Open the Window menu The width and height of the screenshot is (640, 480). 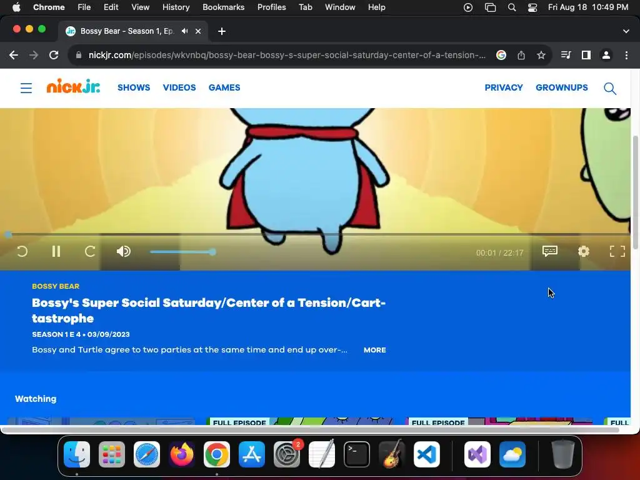tap(340, 7)
